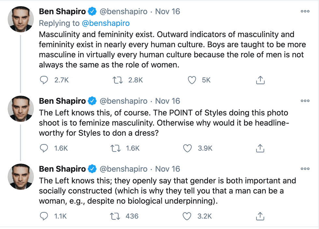Screen dimensions: 319x229
Task: Share the third tweet via share icon
Action: (x=260, y=216)
